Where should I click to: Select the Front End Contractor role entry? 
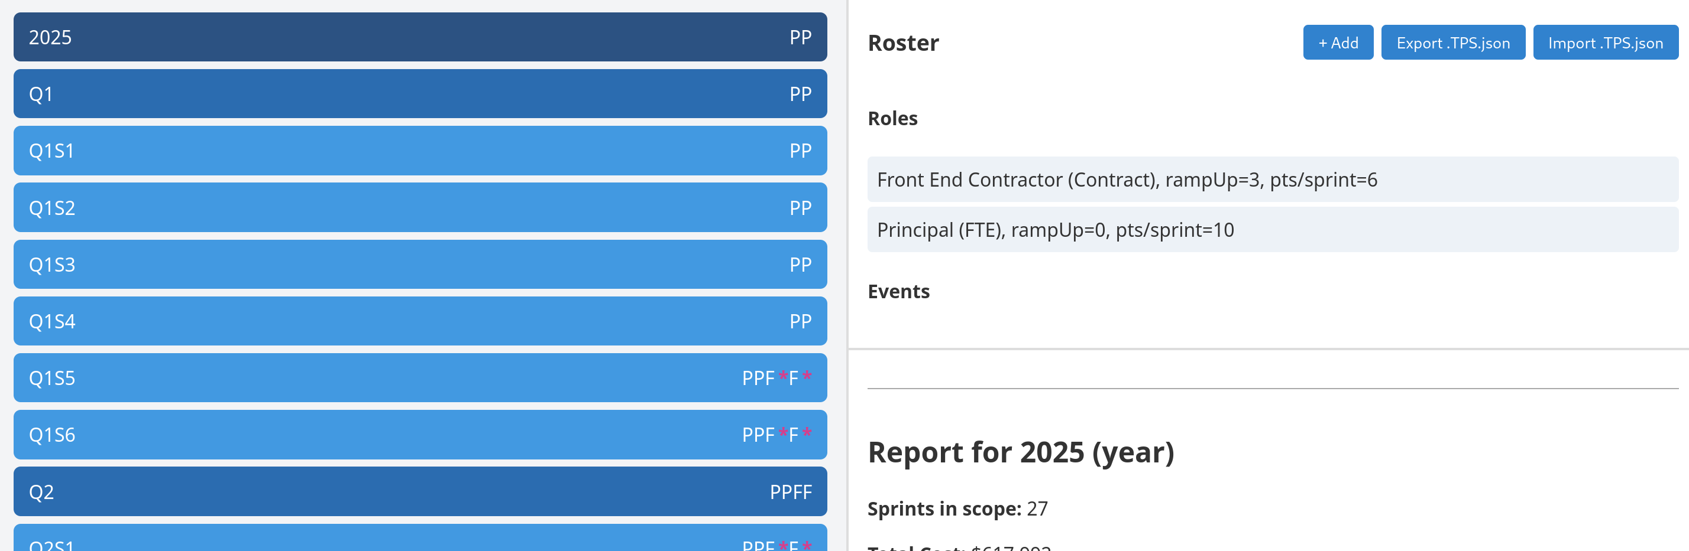tap(1272, 180)
